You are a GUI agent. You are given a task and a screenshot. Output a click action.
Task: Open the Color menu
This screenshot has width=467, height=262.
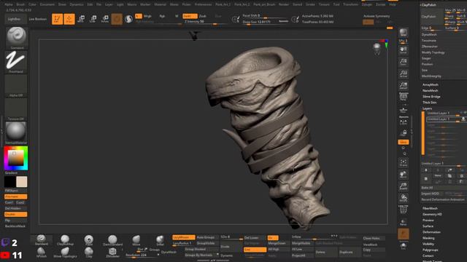tap(32, 4)
